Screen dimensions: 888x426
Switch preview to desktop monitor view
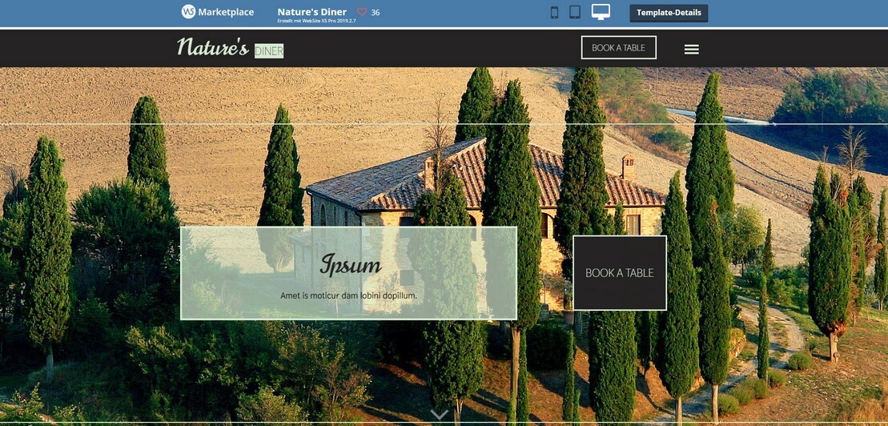601,12
